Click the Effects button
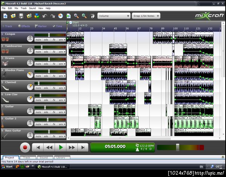The image size is (226, 177). 24,26
